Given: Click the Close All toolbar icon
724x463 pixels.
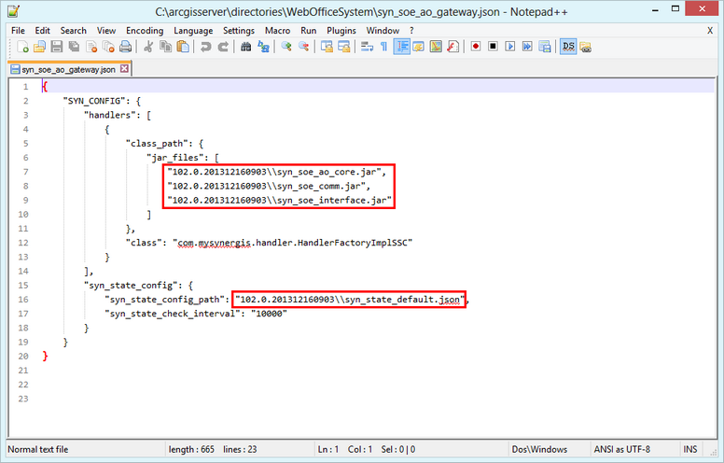Looking at the screenshot, I should [x=108, y=47].
